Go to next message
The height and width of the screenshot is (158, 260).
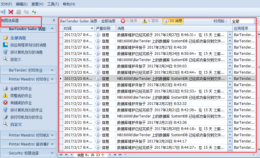coord(110,155)
